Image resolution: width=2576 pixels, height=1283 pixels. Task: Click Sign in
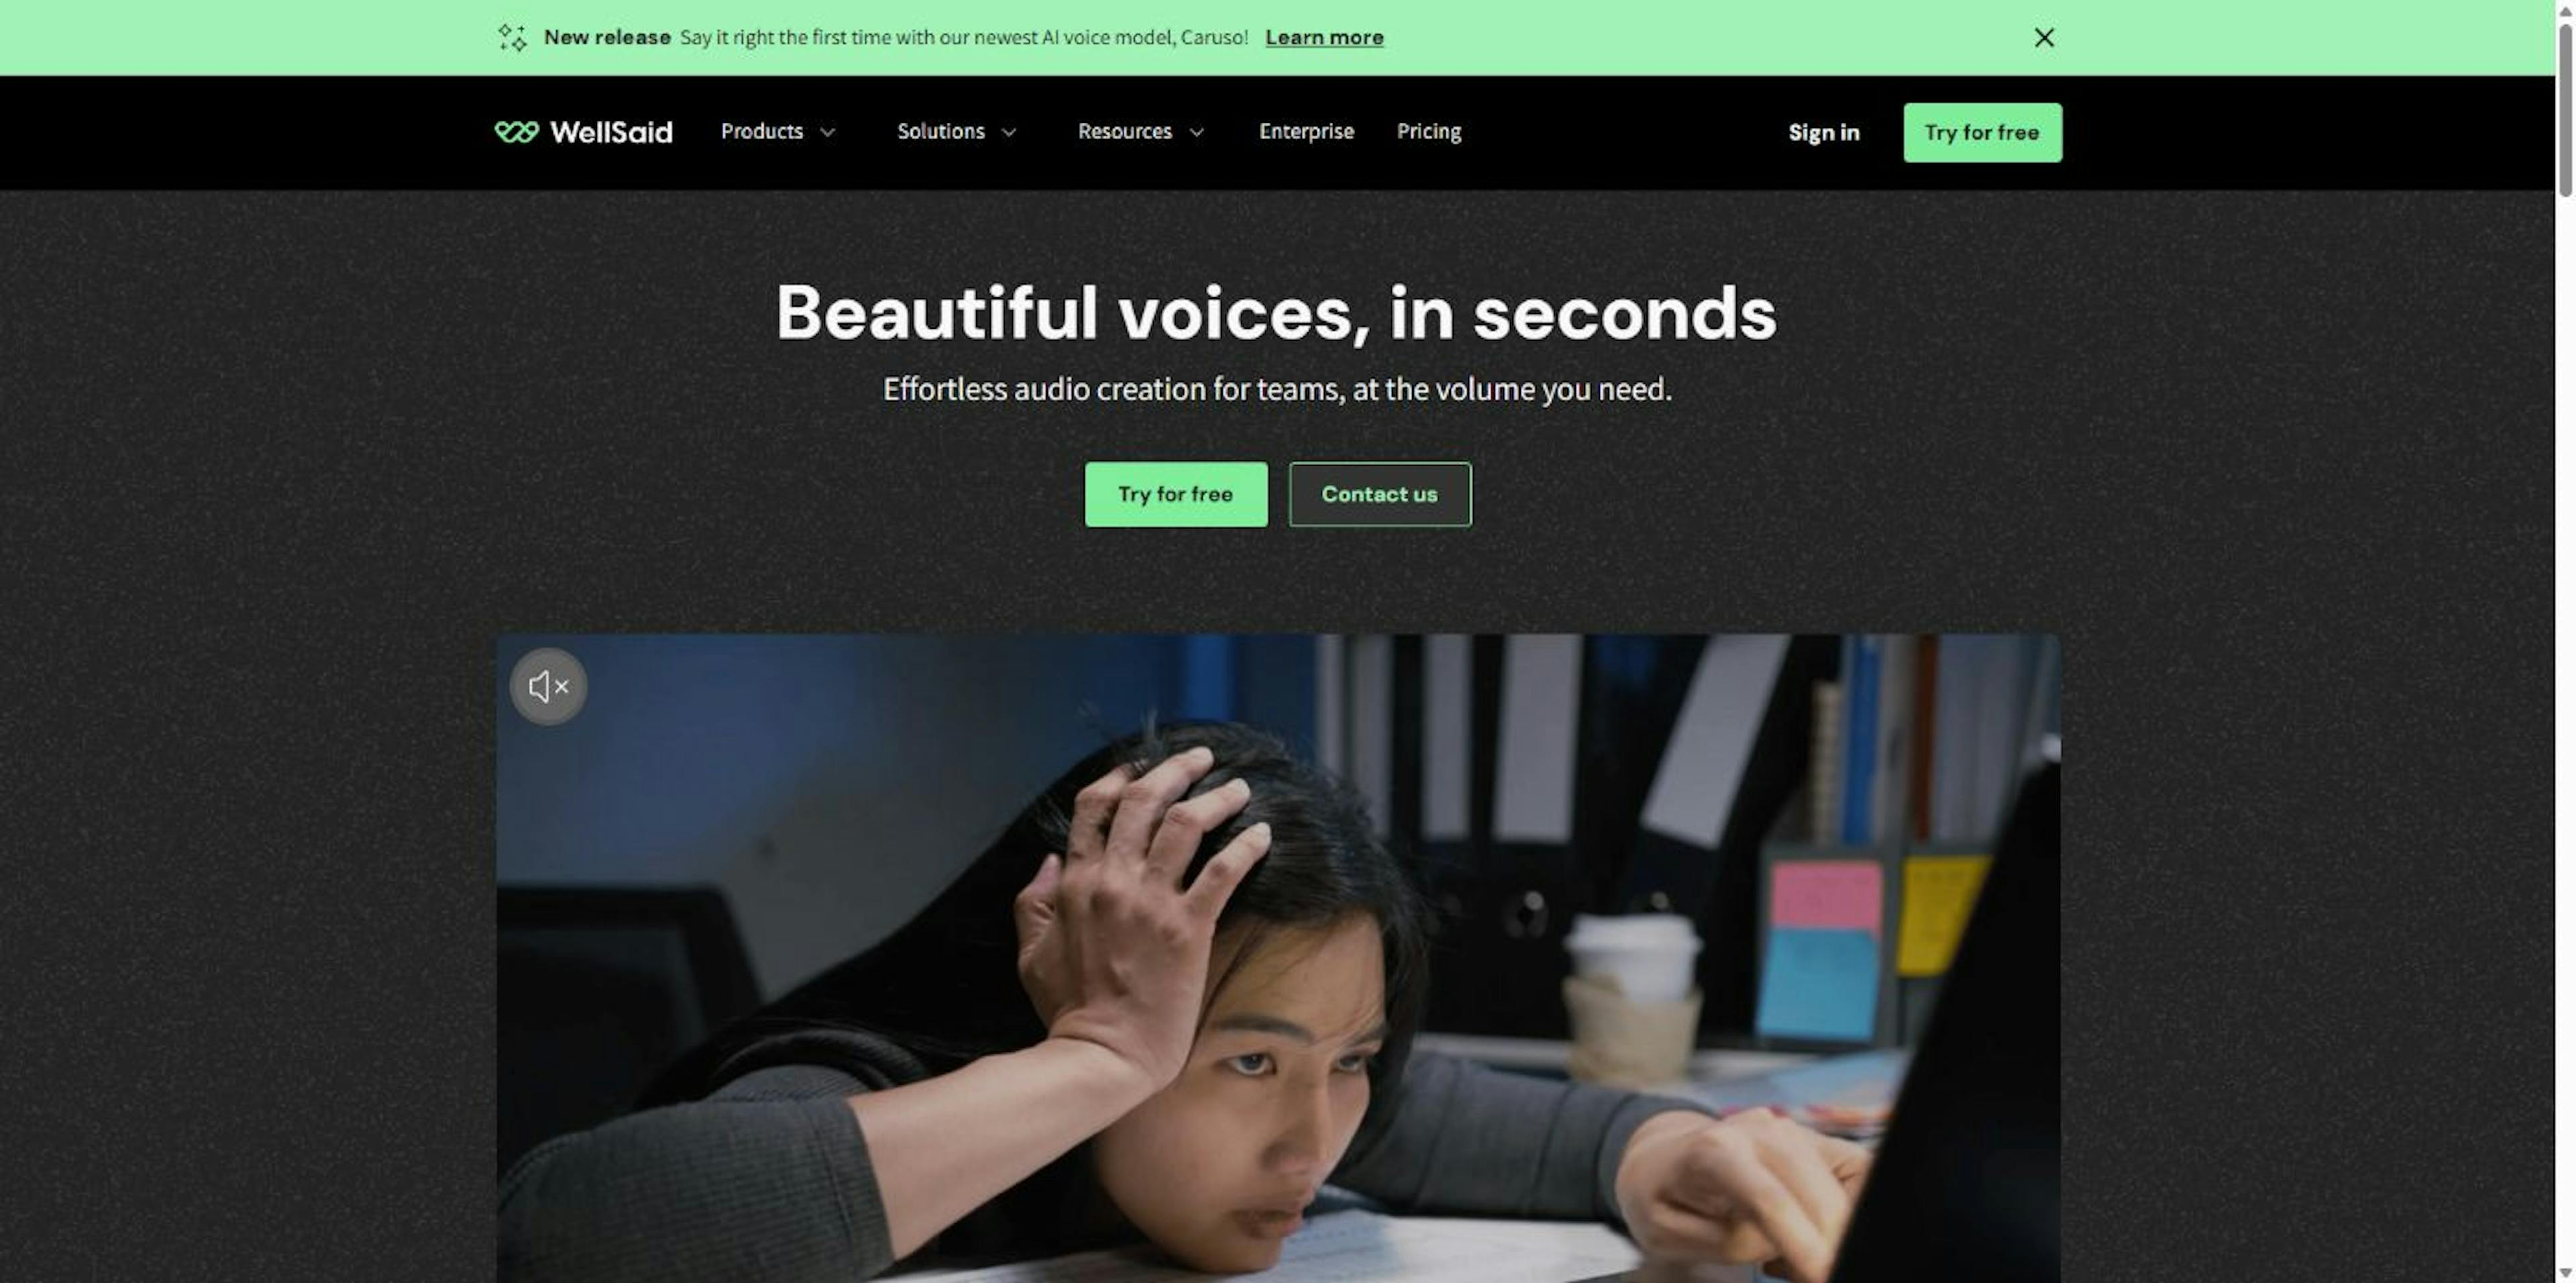pyautogui.click(x=1824, y=132)
